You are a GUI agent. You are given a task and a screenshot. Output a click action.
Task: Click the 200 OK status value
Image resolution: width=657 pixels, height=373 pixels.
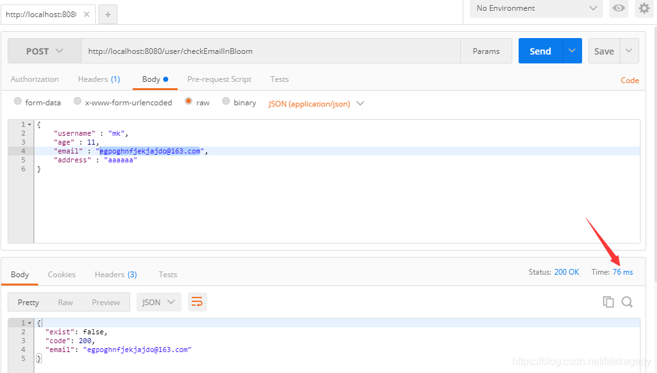click(x=566, y=272)
